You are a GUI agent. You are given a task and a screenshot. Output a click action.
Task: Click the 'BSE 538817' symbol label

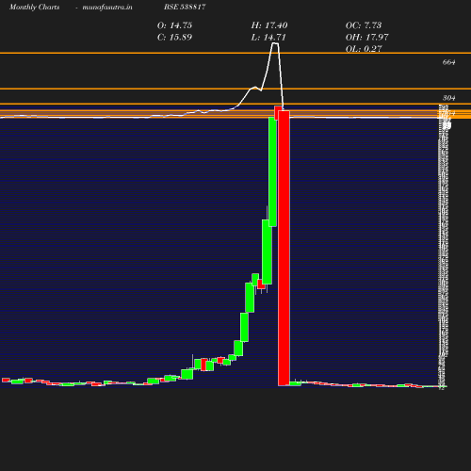point(185,7)
